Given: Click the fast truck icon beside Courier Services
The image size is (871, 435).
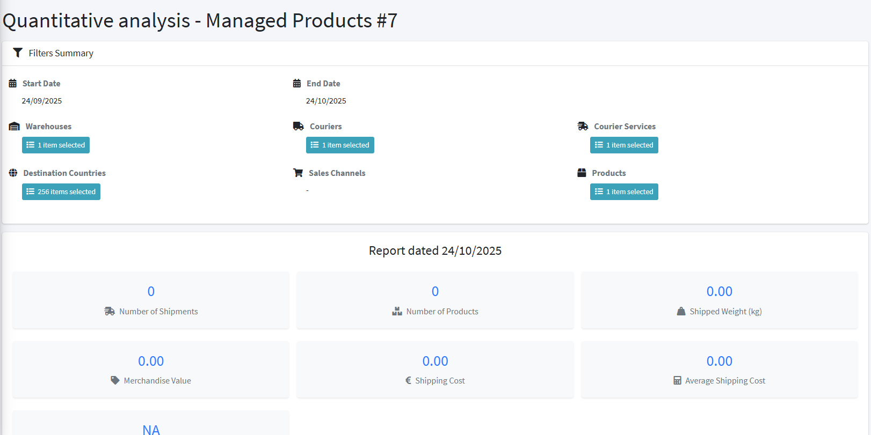Looking at the screenshot, I should (583, 127).
